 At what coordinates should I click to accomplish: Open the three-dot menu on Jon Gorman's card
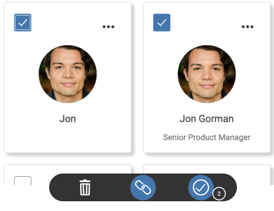[248, 27]
